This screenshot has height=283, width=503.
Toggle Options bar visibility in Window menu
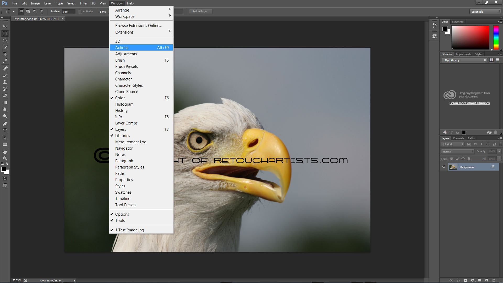click(141, 214)
